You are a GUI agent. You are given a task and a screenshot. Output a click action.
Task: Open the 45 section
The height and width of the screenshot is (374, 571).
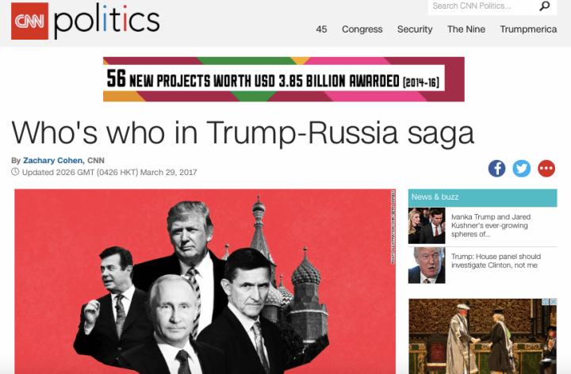tap(321, 29)
